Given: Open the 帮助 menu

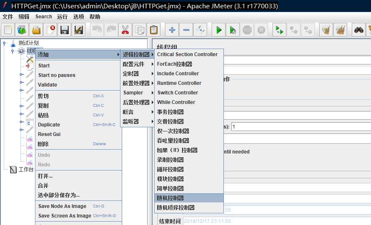Looking at the screenshot, I should click(95, 17).
